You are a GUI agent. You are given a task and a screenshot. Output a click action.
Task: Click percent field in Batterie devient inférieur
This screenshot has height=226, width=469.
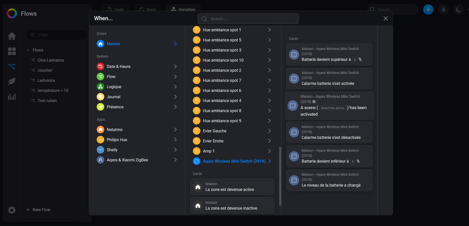[353, 162]
